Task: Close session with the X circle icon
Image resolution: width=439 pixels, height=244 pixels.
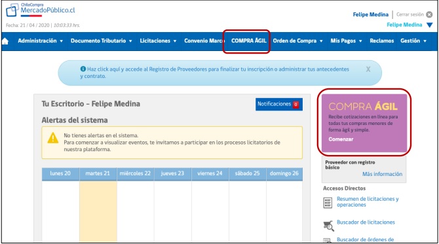Action: pyautogui.click(x=429, y=14)
